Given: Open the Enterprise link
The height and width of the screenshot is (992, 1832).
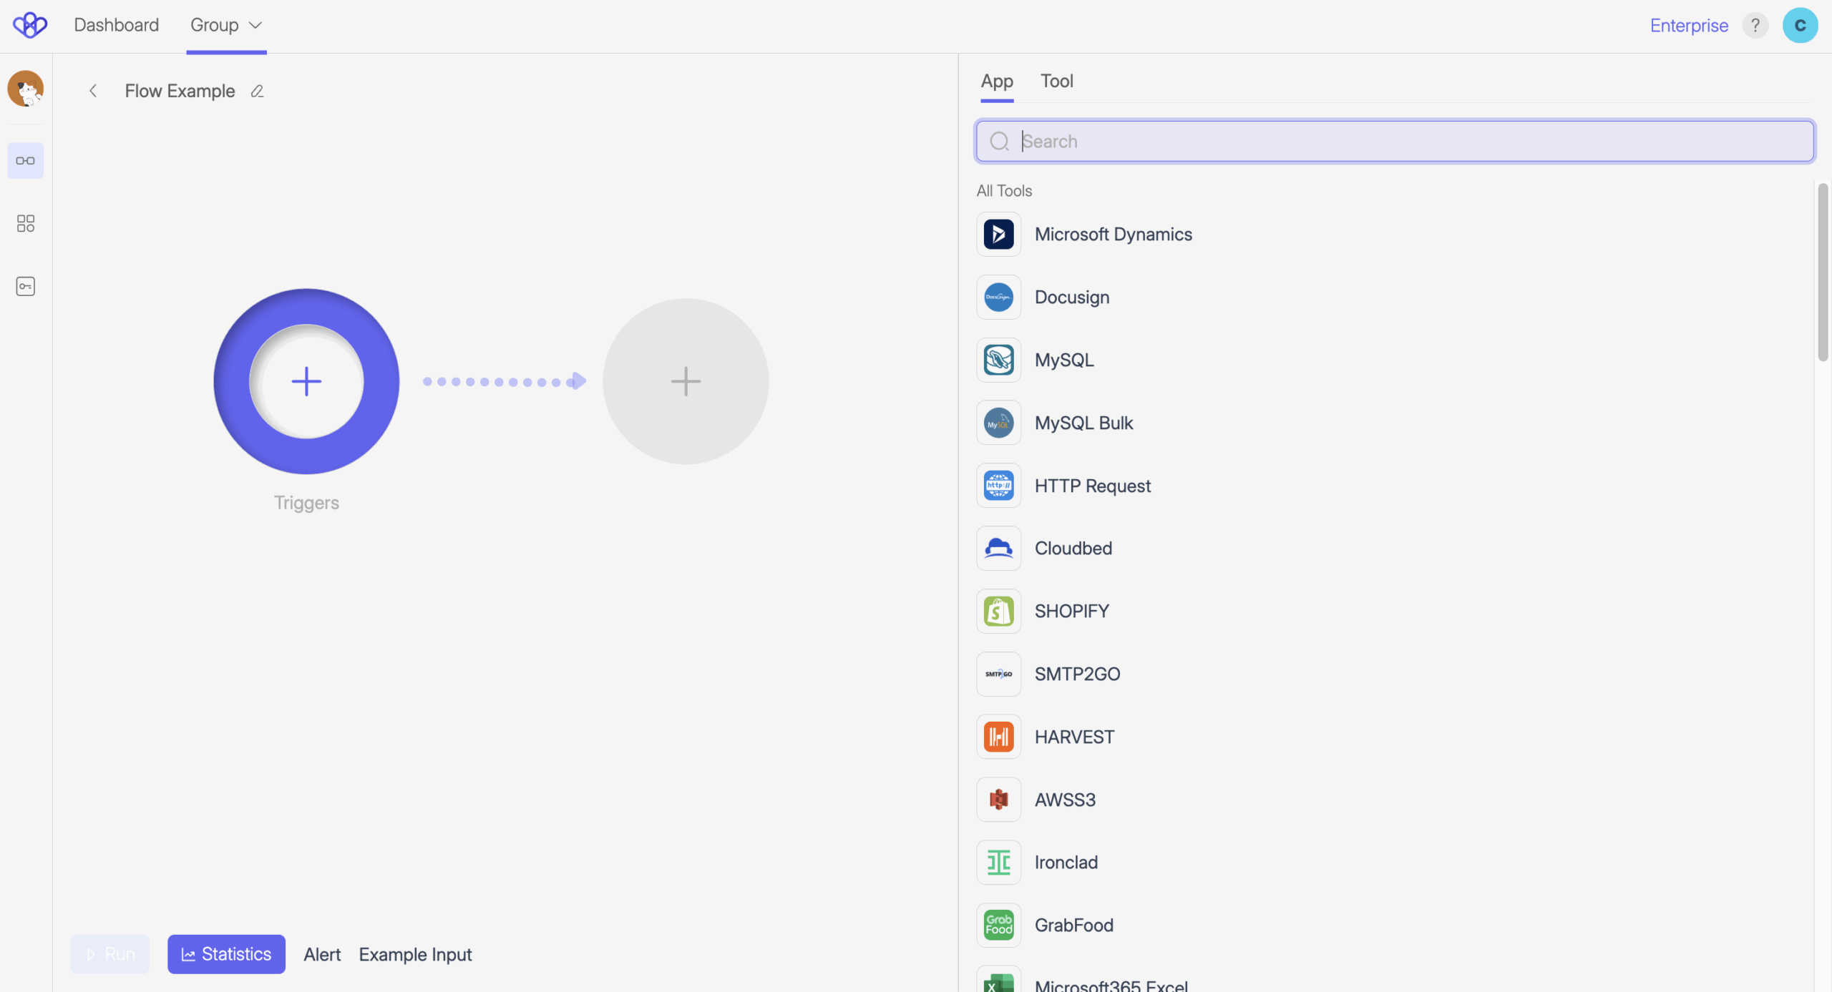Looking at the screenshot, I should [x=1689, y=26].
